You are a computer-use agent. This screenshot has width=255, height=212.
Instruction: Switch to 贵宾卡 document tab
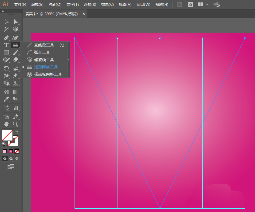(51, 14)
